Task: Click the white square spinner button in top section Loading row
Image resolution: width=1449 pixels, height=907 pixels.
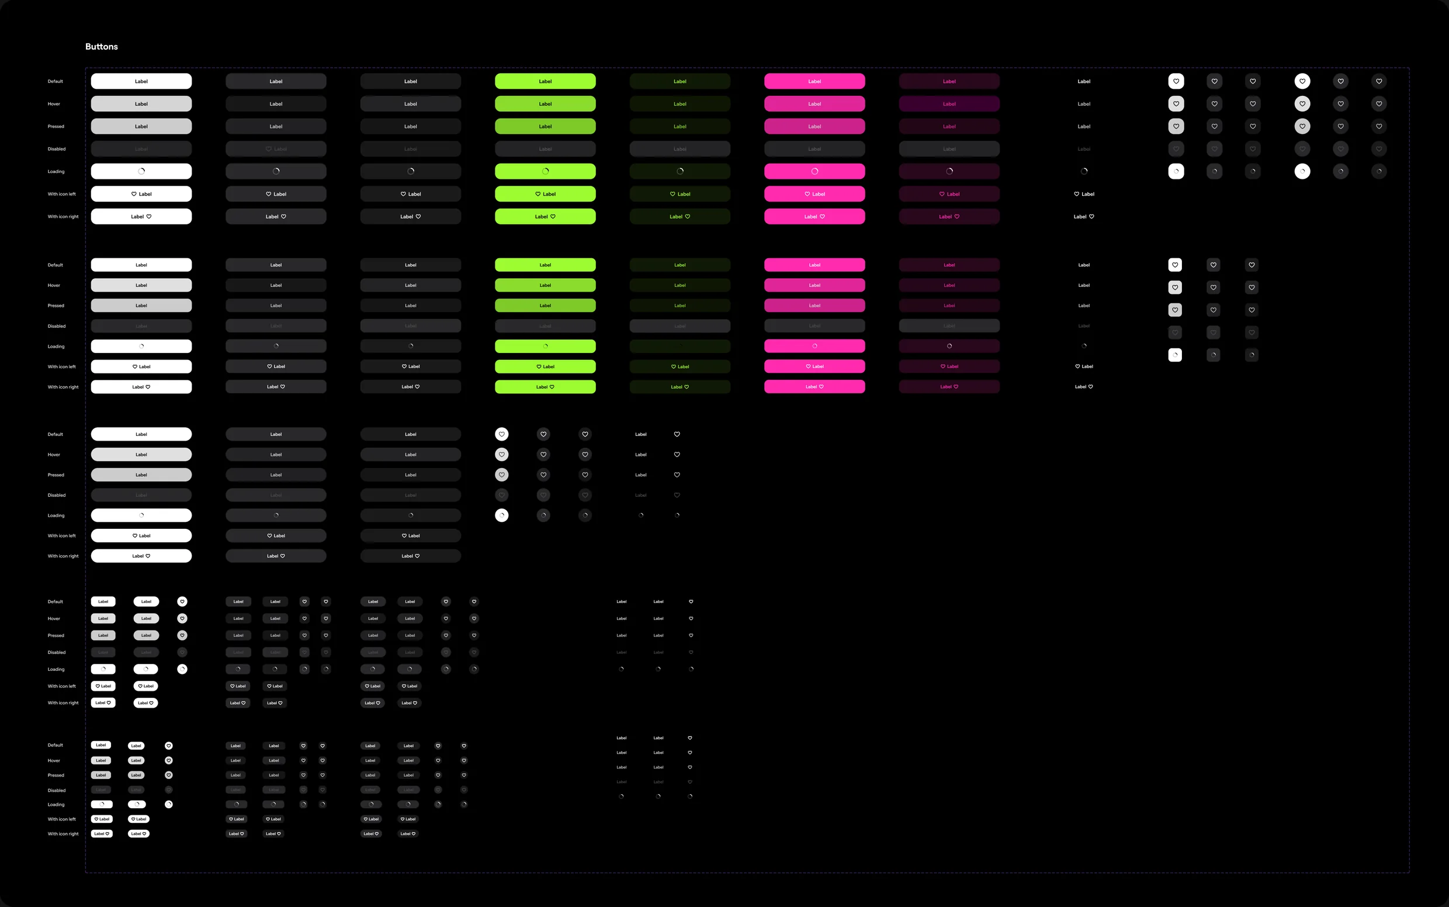Action: 1176,172
